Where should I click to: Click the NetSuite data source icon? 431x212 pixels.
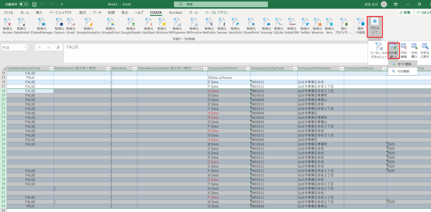click(209, 22)
